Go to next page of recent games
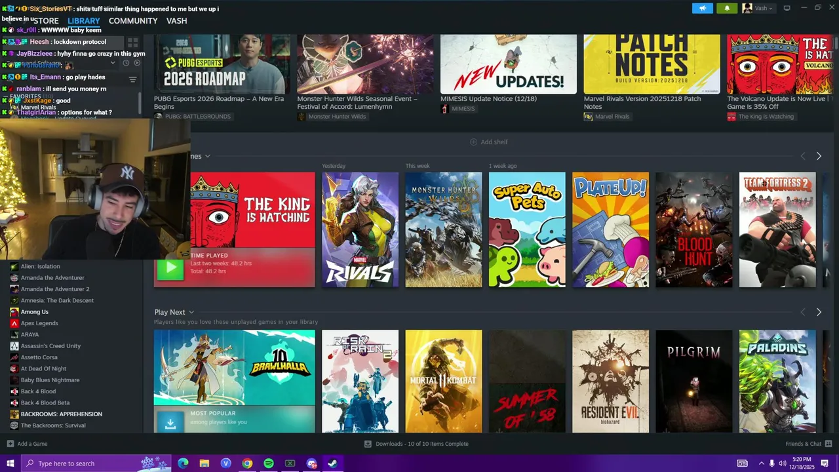839x472 pixels. 819,156
